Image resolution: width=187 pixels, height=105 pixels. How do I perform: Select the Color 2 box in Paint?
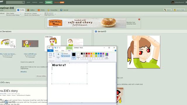(x=78, y=56)
